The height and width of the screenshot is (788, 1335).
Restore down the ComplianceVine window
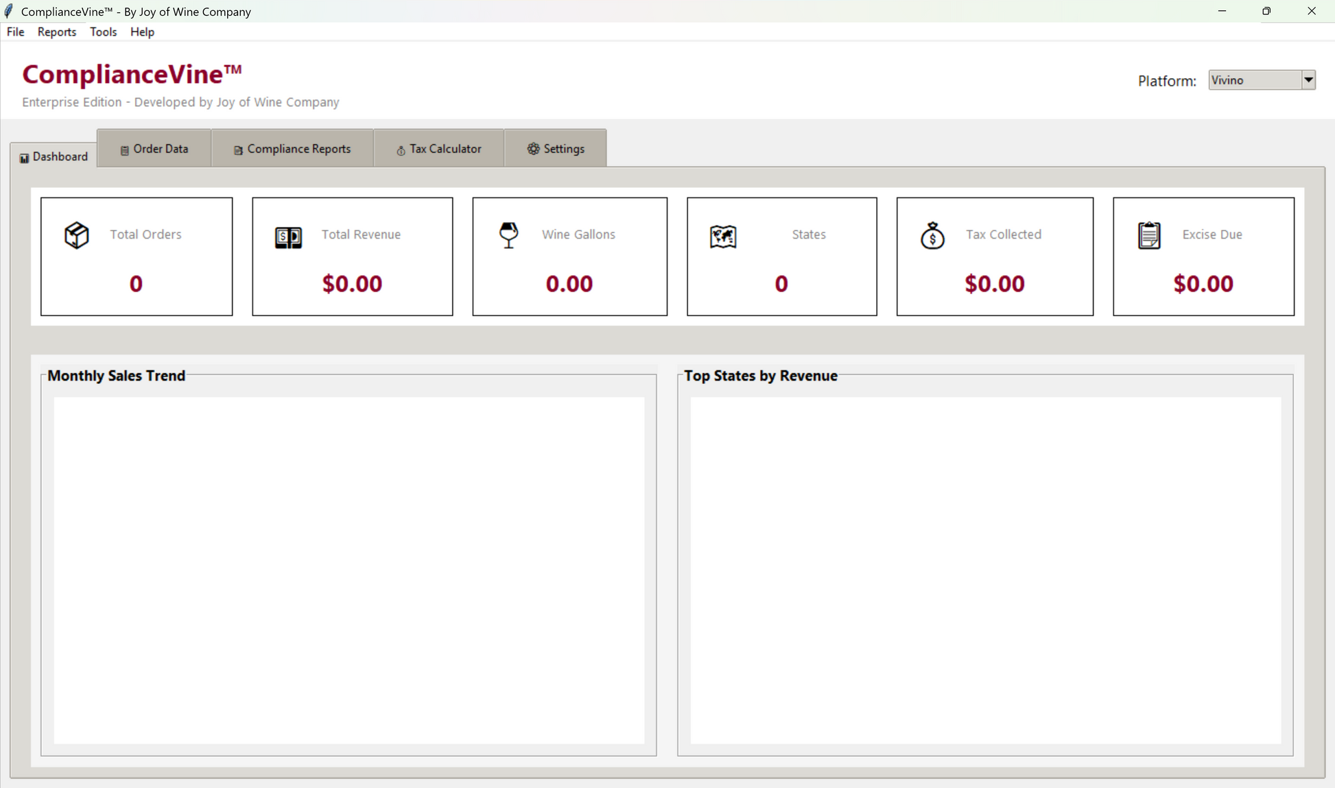coord(1266,11)
